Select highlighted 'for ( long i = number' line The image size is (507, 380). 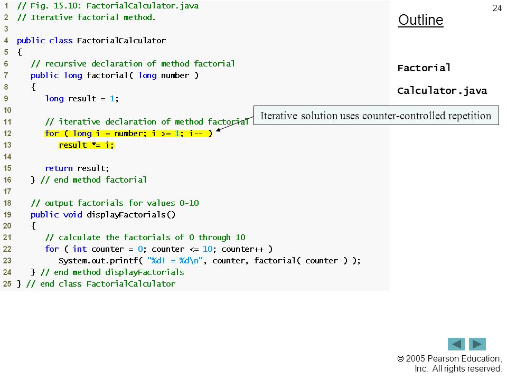tap(128, 133)
